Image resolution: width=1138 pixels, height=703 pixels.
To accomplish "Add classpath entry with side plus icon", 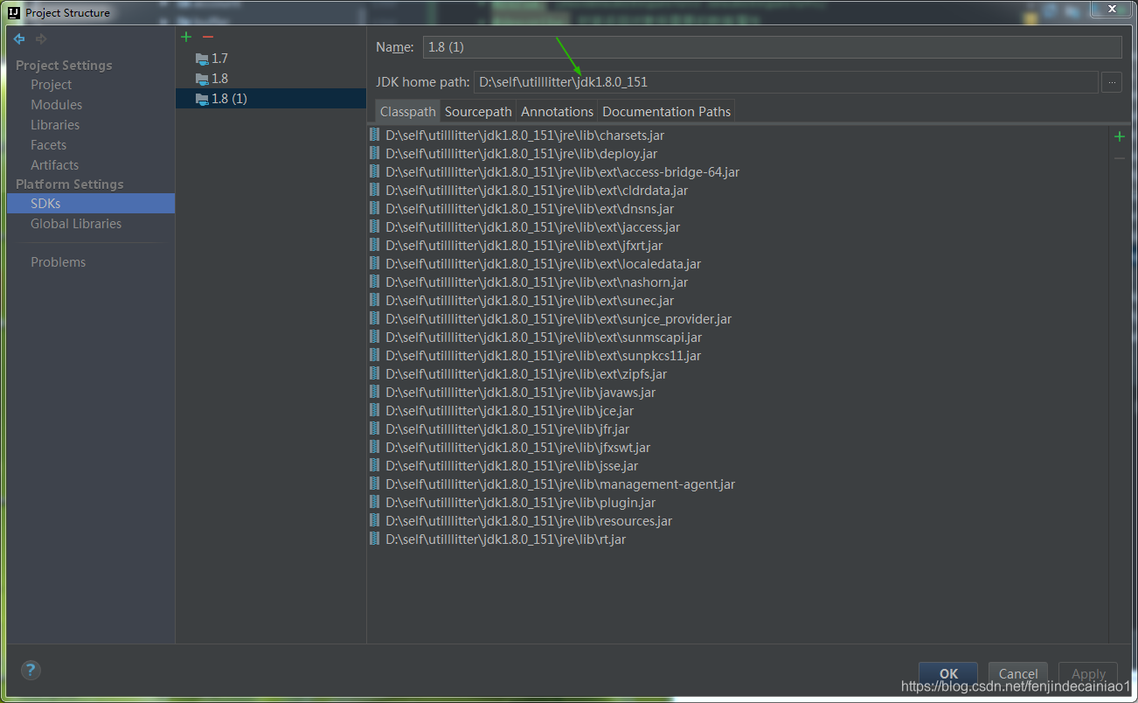I will (1119, 136).
